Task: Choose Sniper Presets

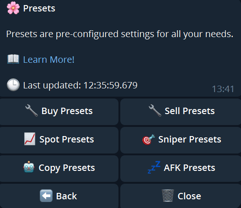Action: tap(181, 140)
